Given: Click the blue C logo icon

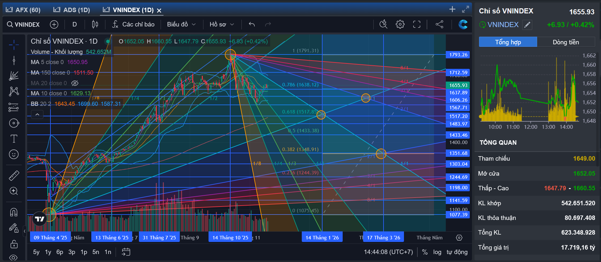Looking at the screenshot, I should tap(463, 24).
